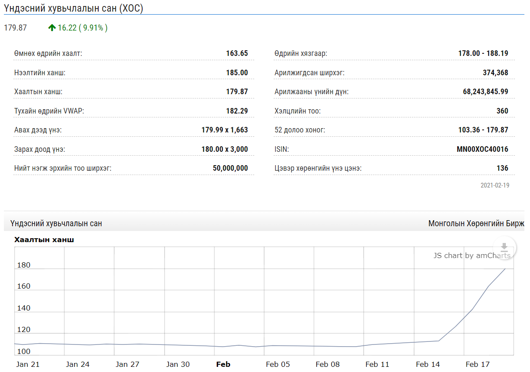Click the Нийт нэгж эрхийн тоо ширхэг label
This screenshot has height=372, width=530.
coord(63,168)
